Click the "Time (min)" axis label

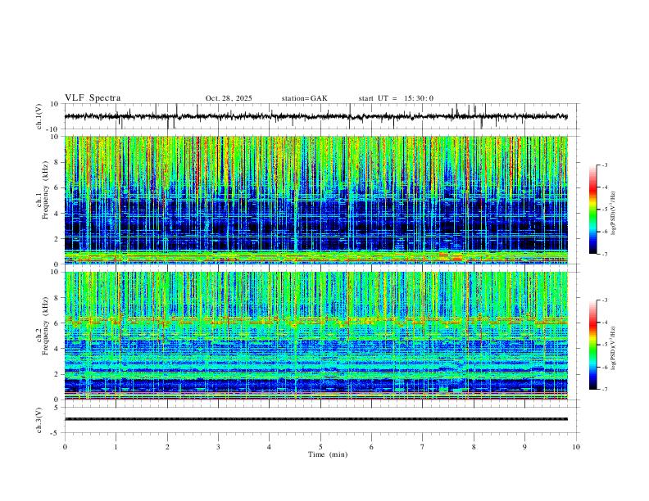click(x=328, y=454)
